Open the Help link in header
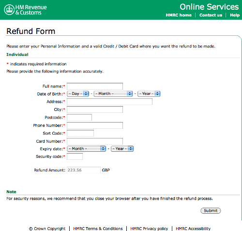The image size is (242, 231). point(235,15)
